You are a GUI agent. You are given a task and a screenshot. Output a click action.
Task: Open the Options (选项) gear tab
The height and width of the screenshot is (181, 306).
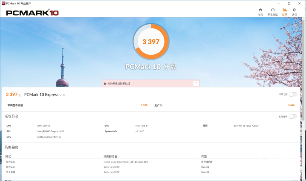(294, 12)
